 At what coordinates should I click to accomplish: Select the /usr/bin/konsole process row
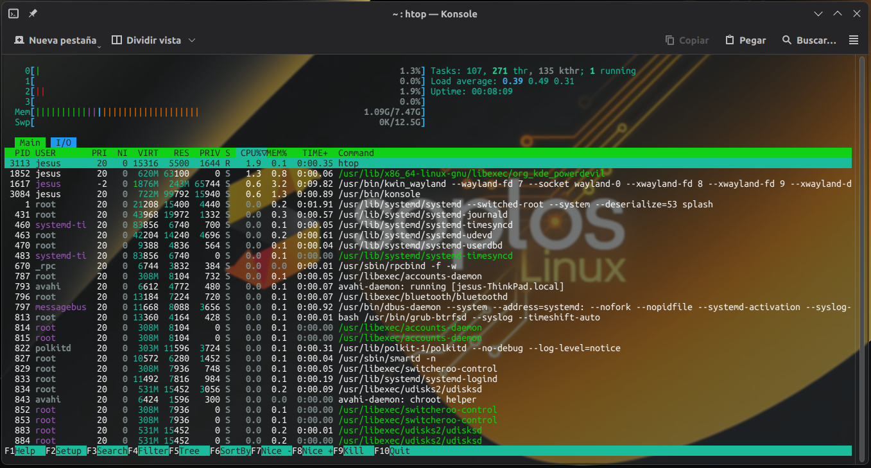[x=428, y=194]
